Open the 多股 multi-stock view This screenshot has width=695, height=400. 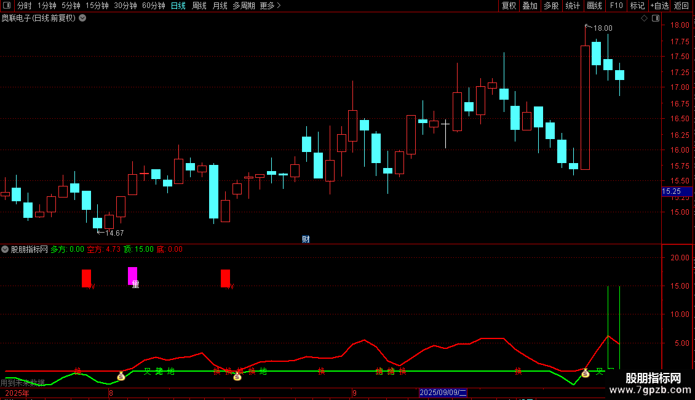552,6
